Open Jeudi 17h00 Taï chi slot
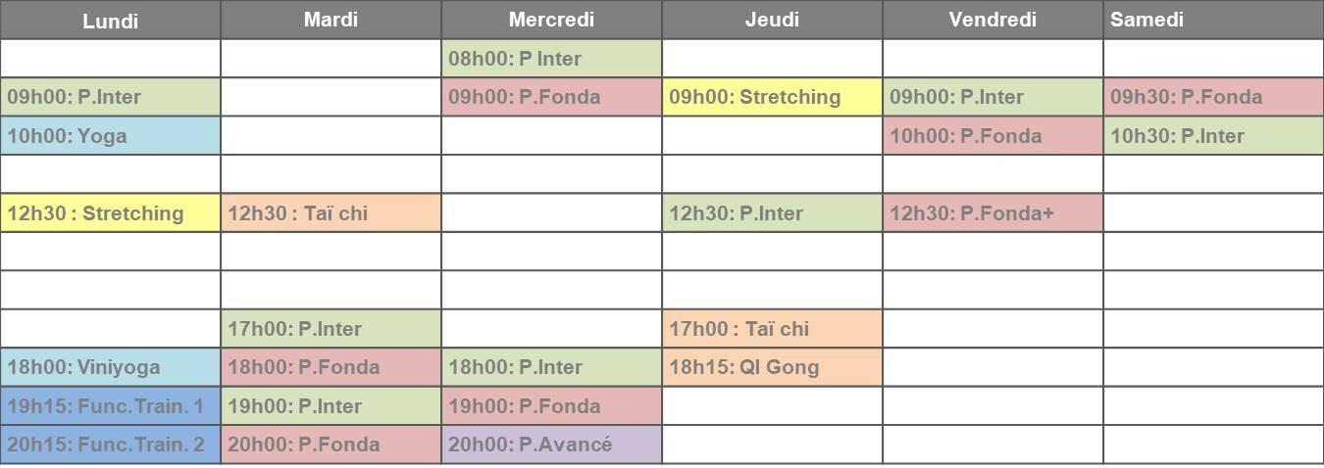Image resolution: width=1324 pixels, height=468 pixels. (773, 329)
